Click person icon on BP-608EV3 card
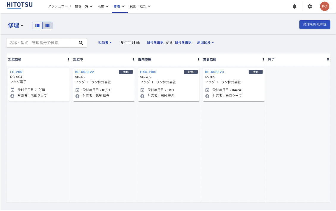The width and height of the screenshot is (336, 211). (207, 96)
